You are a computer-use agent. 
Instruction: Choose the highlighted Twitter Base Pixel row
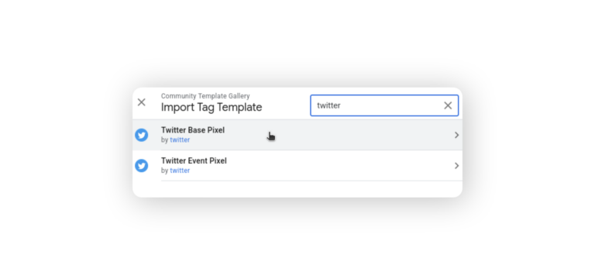297,135
